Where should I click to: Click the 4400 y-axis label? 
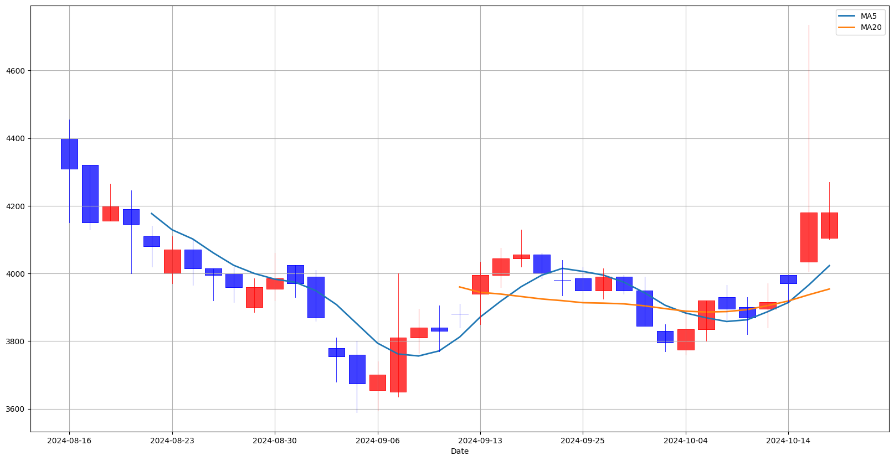[16, 138]
